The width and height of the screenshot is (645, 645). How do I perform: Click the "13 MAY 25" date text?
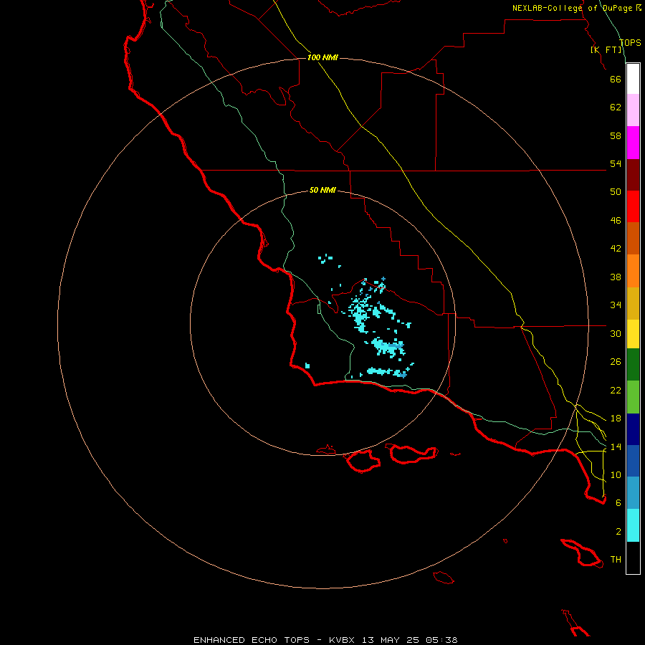tap(391, 640)
